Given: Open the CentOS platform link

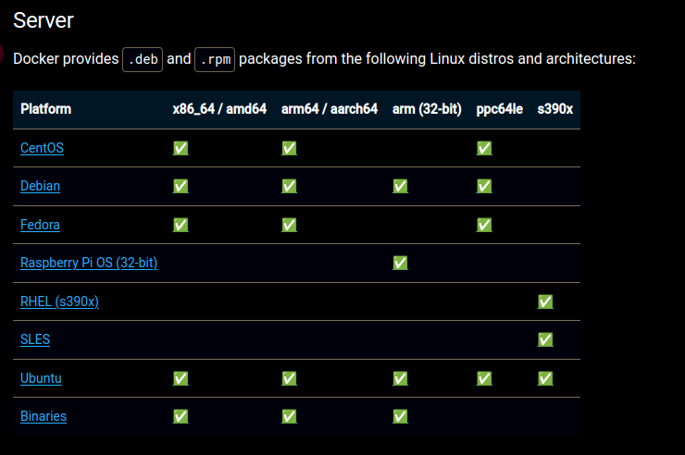Looking at the screenshot, I should tap(42, 148).
